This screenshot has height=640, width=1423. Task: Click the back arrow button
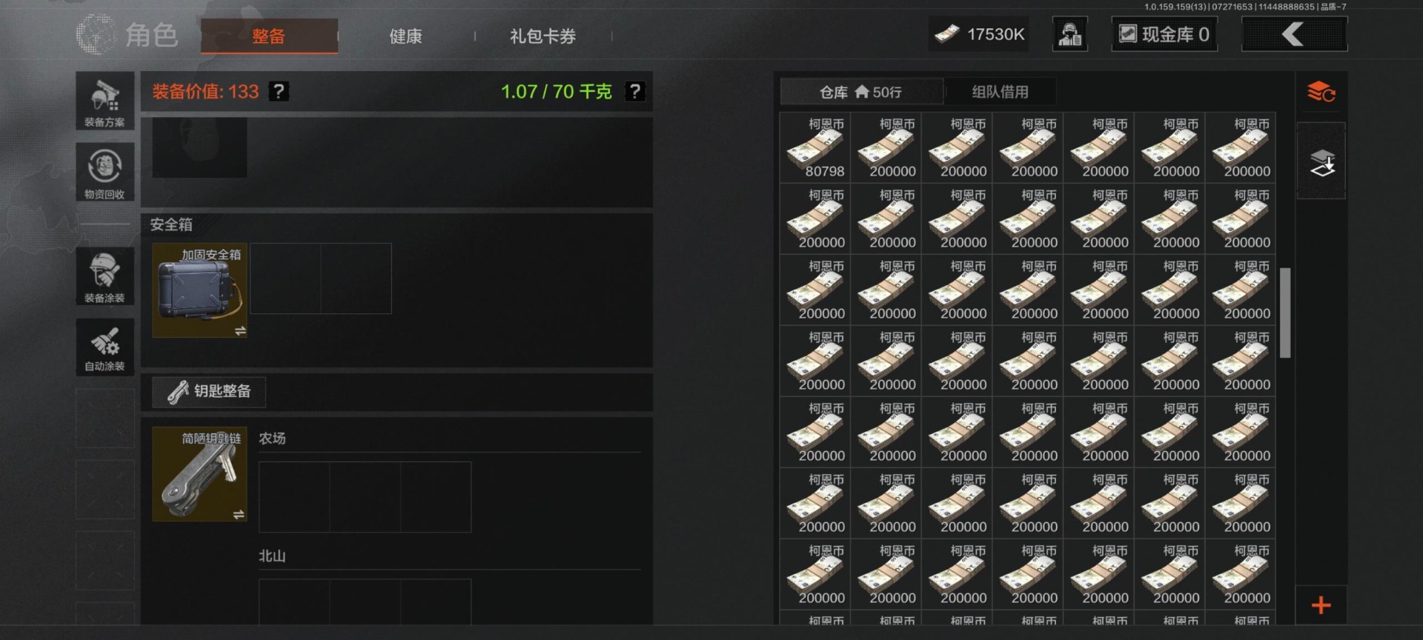point(1294,34)
